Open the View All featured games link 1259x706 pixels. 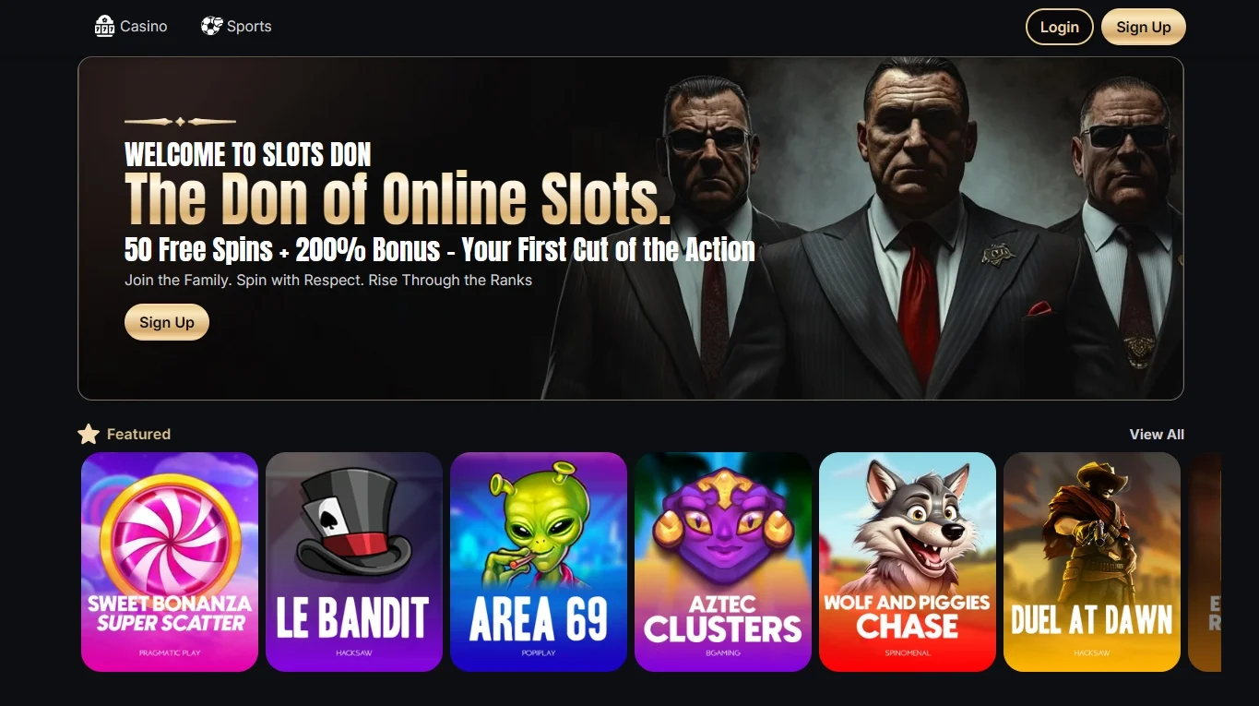[1157, 435]
